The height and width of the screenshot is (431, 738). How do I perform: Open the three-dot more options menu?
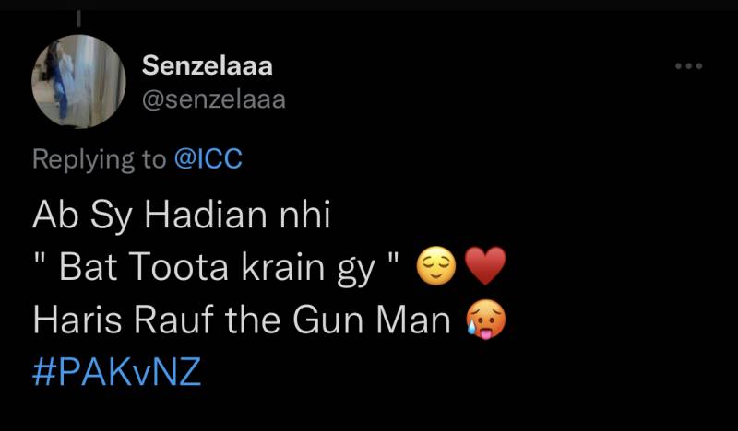pos(688,66)
